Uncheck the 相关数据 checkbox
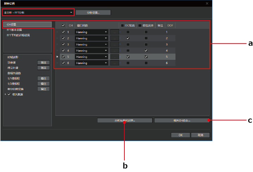 (x=9, y=95)
